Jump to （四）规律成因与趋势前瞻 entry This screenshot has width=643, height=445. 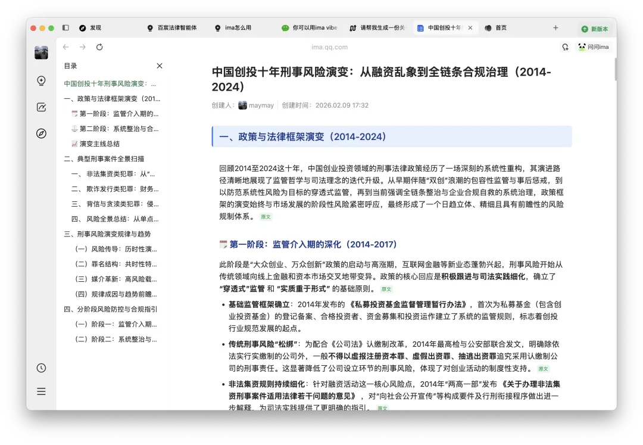(116, 294)
